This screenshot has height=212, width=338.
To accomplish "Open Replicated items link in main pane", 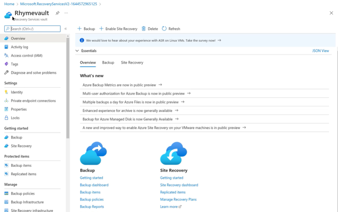I will click(x=173, y=192).
